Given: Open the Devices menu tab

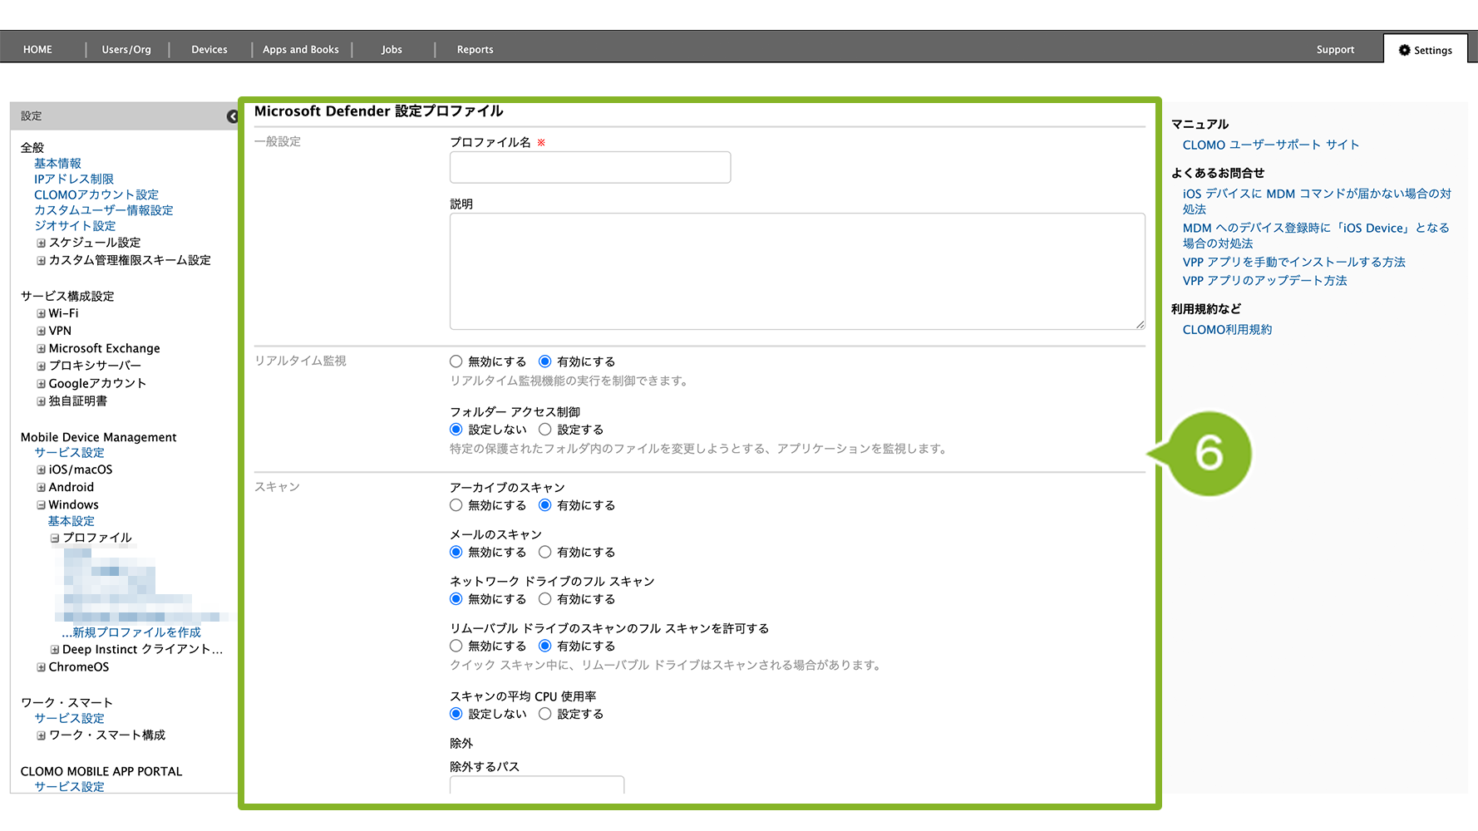Looking at the screenshot, I should 209,50.
